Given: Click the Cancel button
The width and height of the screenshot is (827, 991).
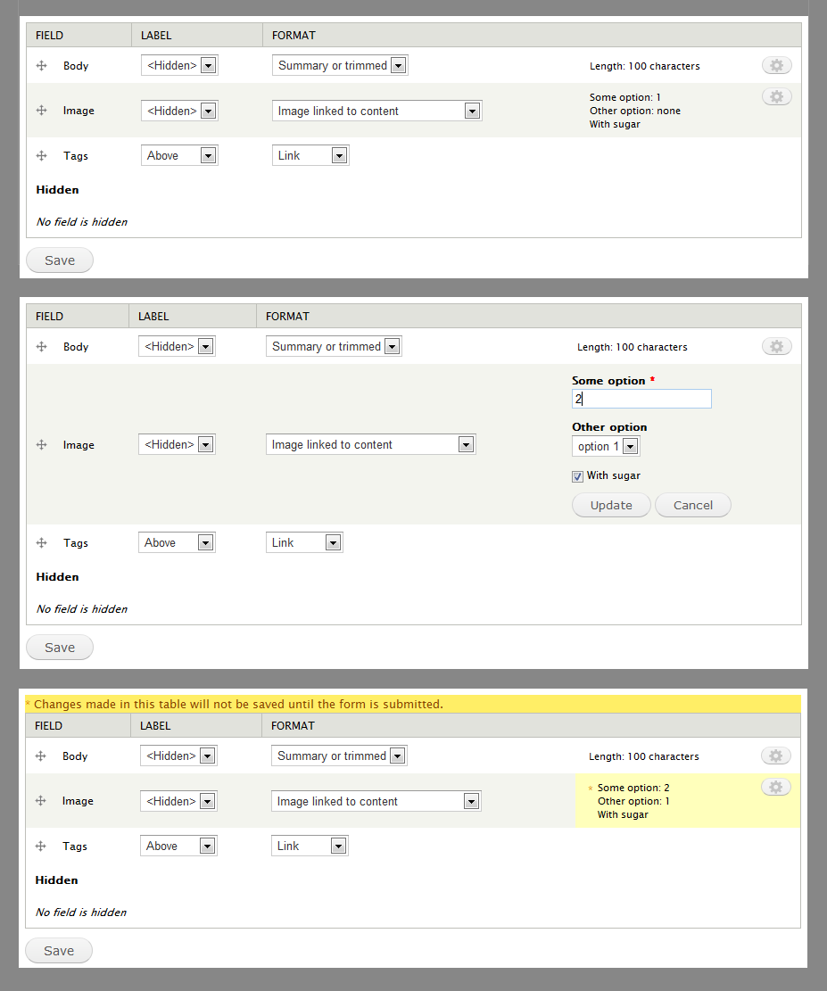Looking at the screenshot, I should point(693,505).
